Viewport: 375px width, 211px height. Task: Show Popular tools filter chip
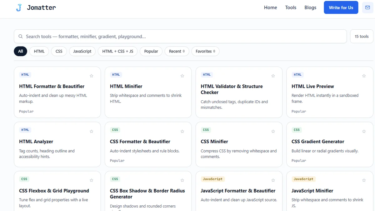pos(151,51)
